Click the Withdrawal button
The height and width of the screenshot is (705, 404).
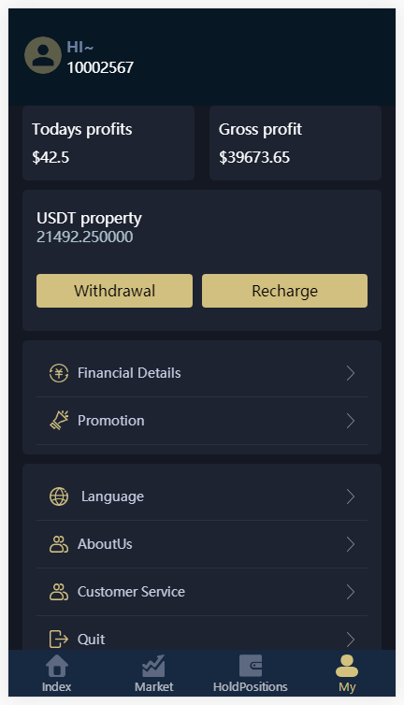click(114, 291)
